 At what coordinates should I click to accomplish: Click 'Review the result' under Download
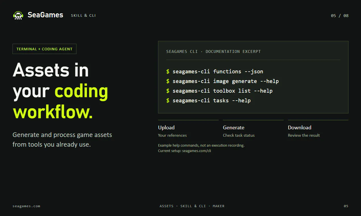click(304, 135)
